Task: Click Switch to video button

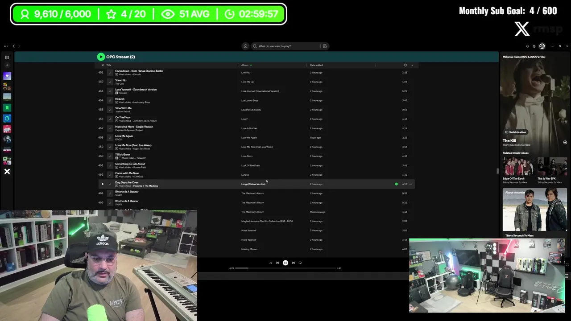Action: coord(515,132)
